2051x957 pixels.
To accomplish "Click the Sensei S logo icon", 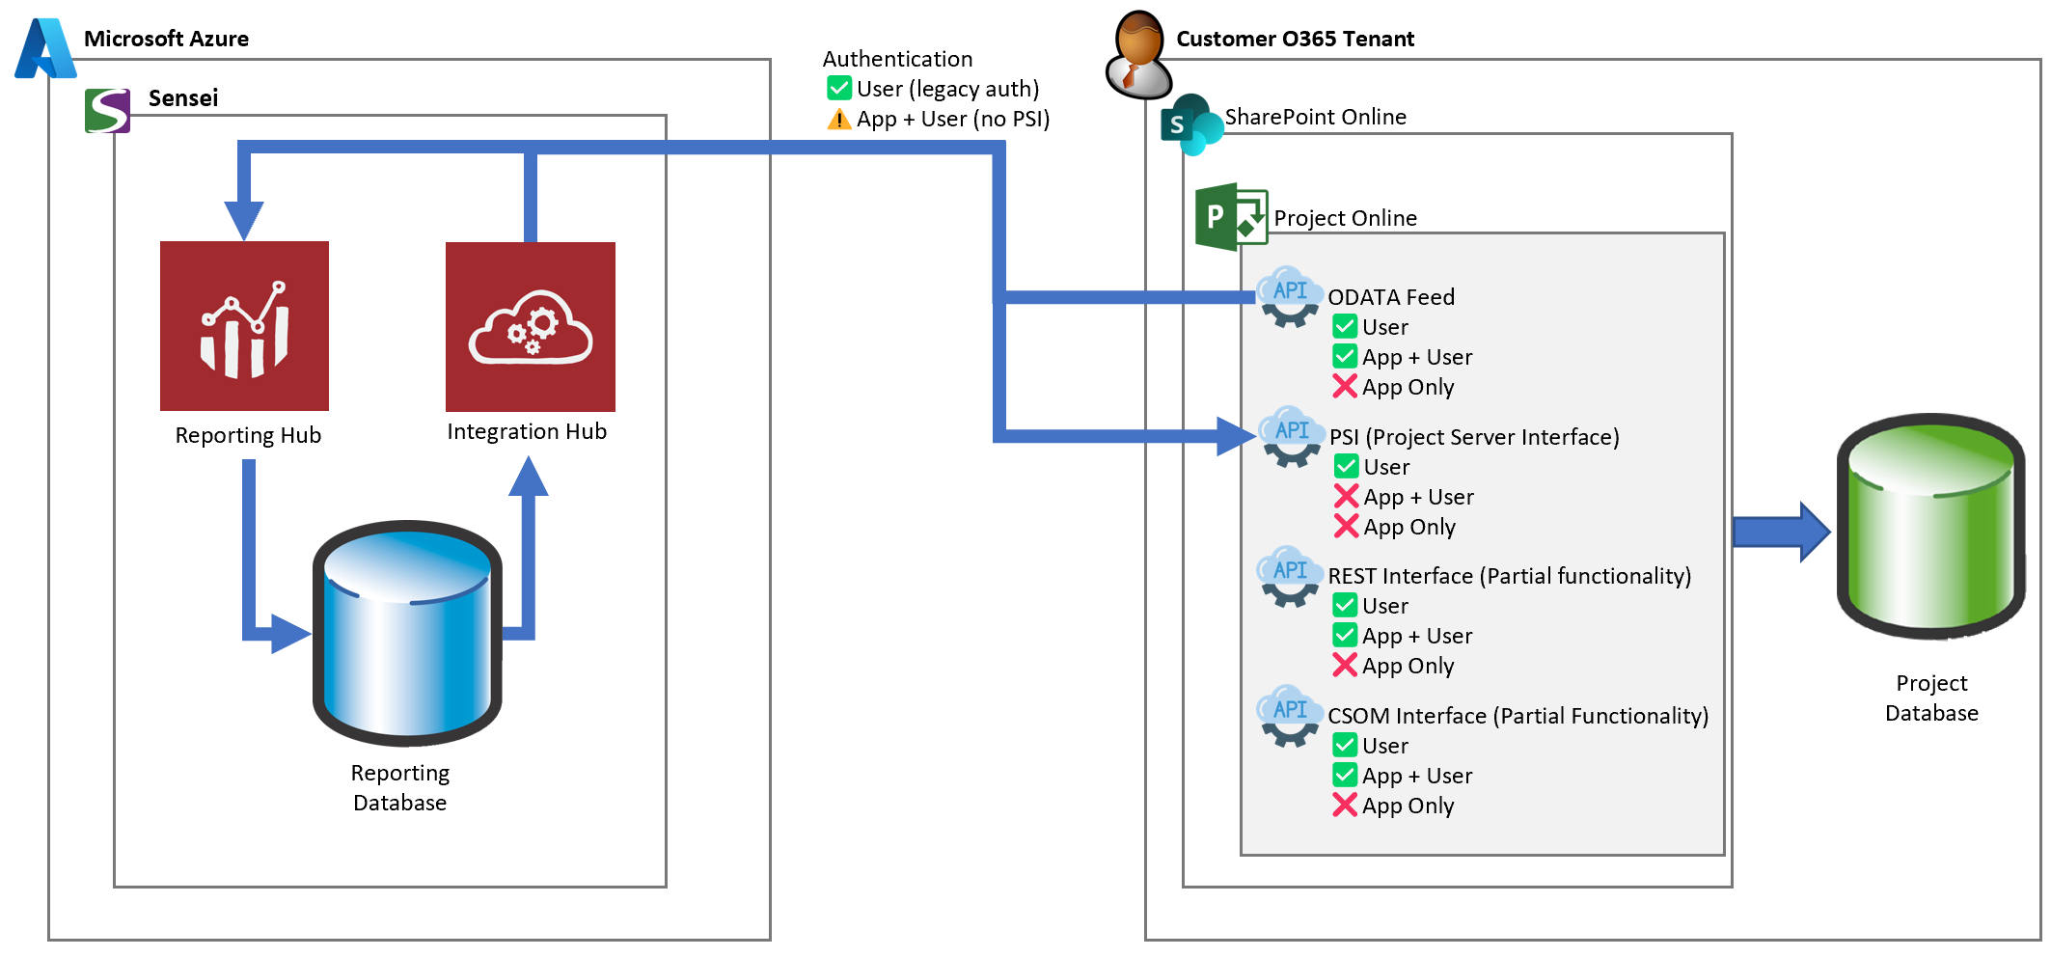I will coord(107,111).
